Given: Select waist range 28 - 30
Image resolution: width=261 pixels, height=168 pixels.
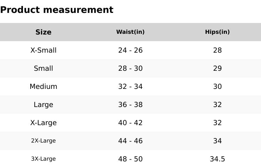Looking at the screenshot, I should point(130,68).
